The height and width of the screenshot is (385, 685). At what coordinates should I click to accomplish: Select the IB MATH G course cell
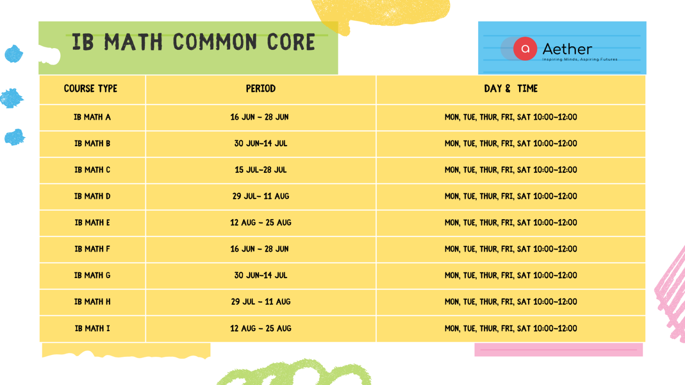(x=92, y=275)
